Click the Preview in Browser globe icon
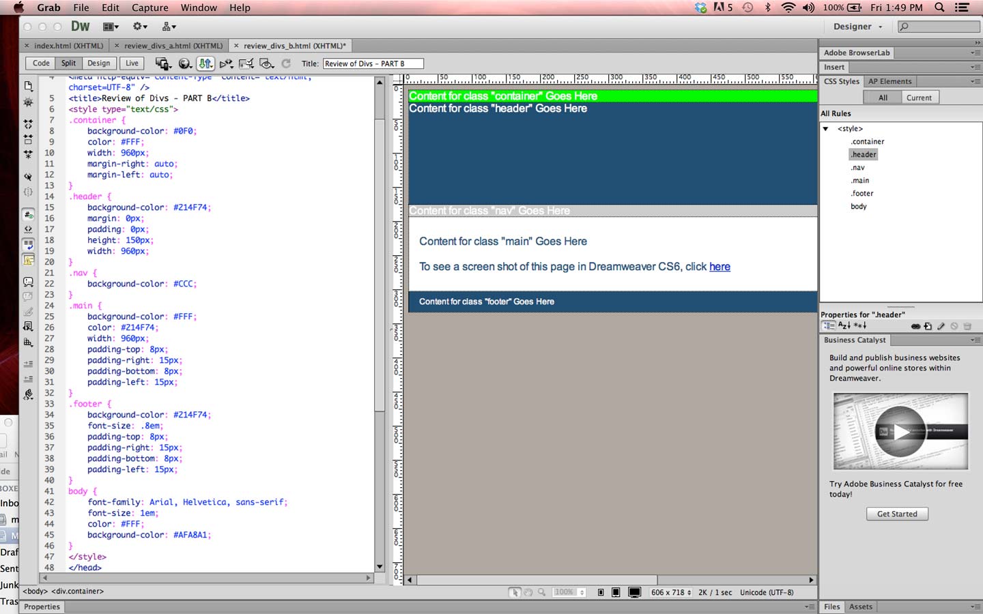The width and height of the screenshot is (983, 614). click(184, 63)
